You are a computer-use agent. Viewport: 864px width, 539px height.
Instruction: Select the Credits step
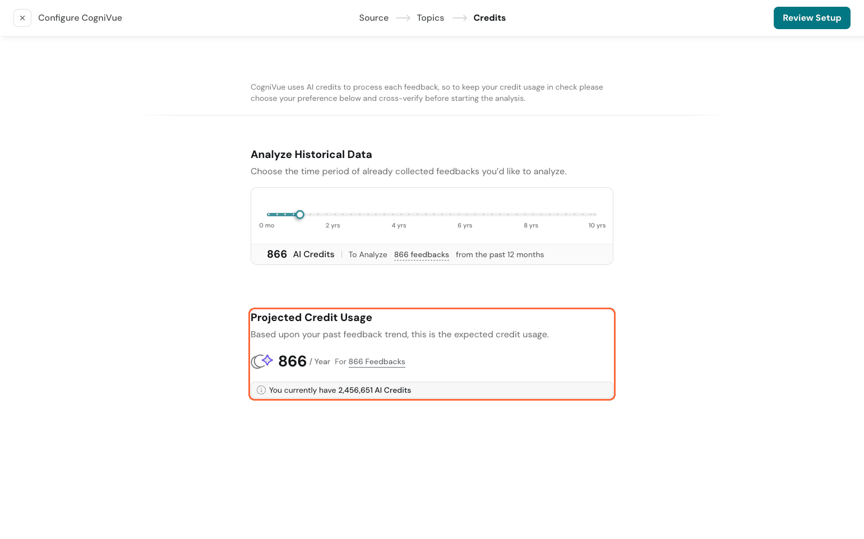tap(489, 18)
